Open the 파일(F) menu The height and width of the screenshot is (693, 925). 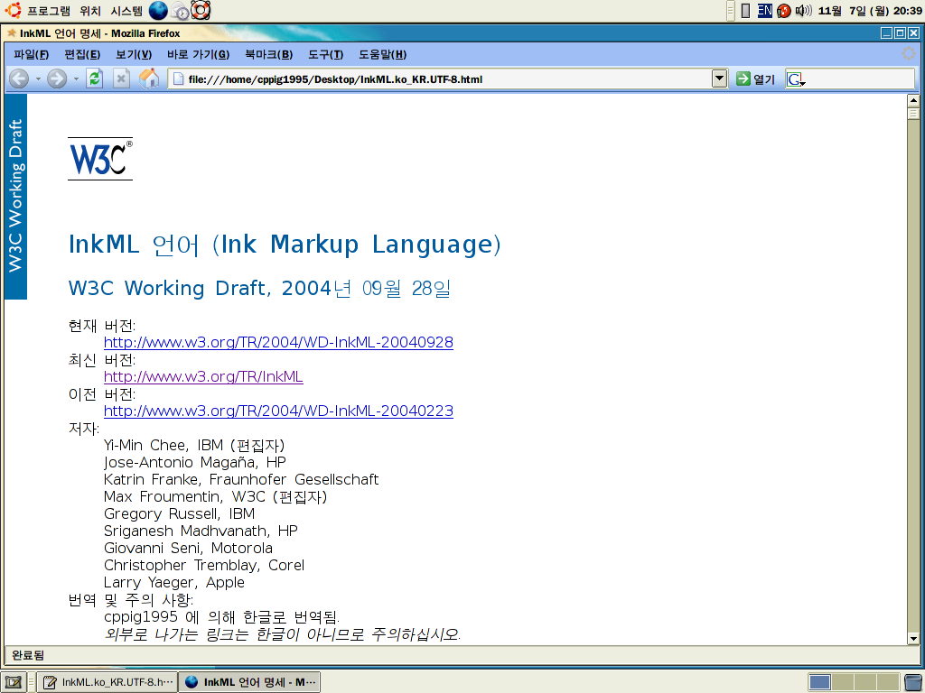32,55
